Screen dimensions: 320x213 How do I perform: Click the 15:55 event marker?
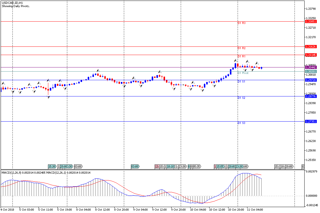(x=221, y=167)
